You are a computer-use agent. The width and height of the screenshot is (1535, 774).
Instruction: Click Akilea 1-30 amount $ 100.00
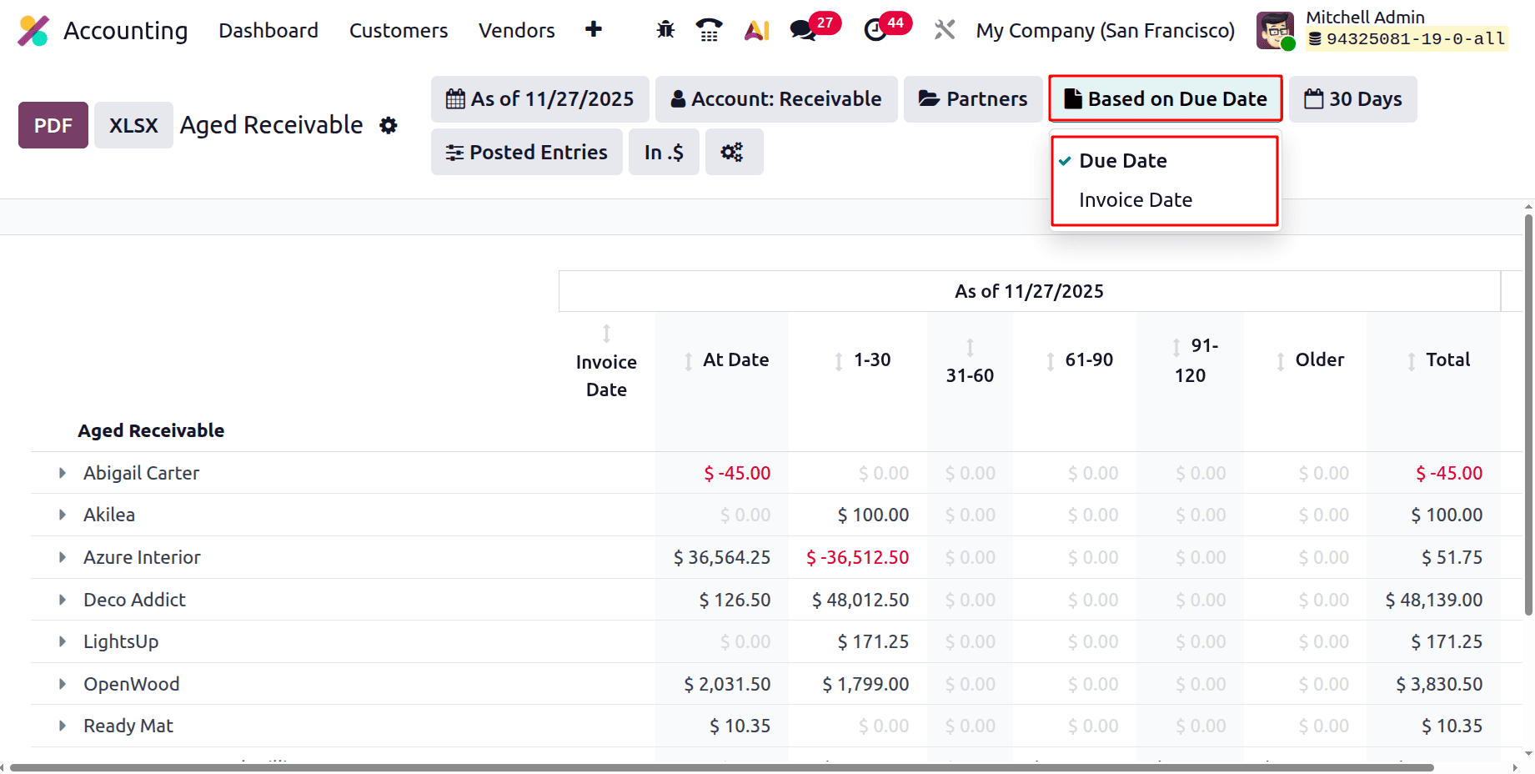pos(873,515)
